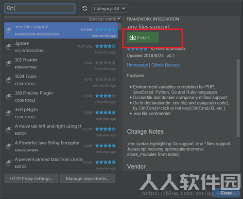The image size is (243, 199).
Task: Click the green Install button
Action: click(x=143, y=37)
